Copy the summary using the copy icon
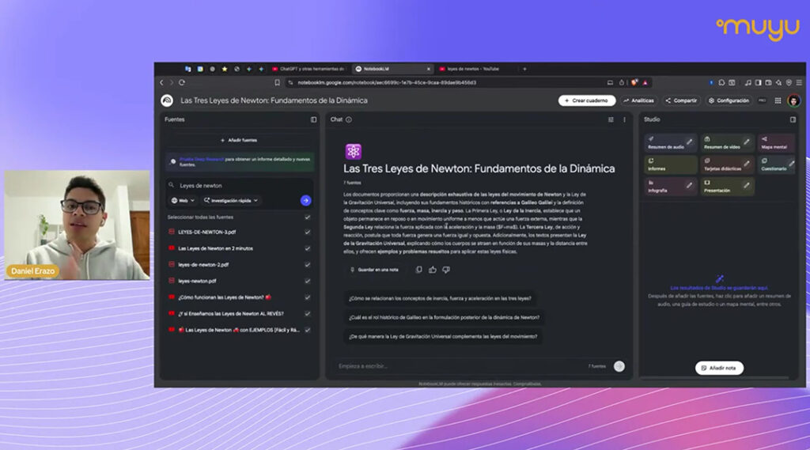 coord(419,270)
